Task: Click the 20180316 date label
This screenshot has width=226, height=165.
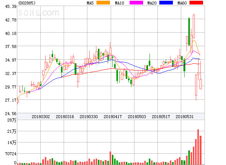Action: coord(65,117)
